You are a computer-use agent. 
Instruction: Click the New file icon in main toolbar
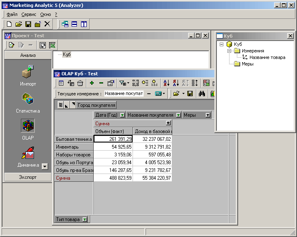[x=9, y=24]
